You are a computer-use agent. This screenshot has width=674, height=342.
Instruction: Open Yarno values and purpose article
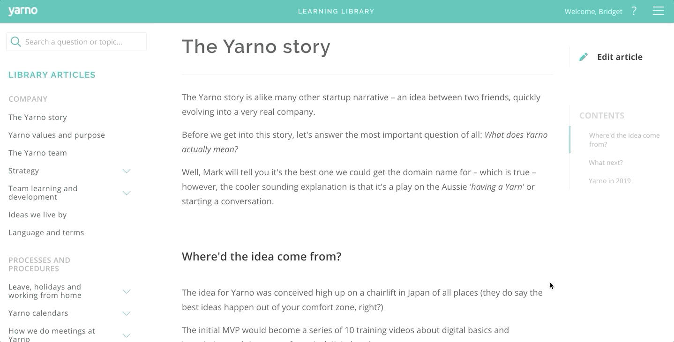click(57, 135)
